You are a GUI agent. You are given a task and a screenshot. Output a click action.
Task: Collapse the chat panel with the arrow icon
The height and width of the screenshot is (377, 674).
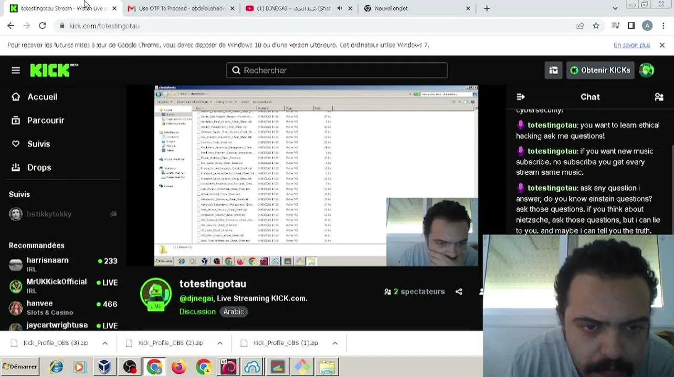click(x=521, y=97)
